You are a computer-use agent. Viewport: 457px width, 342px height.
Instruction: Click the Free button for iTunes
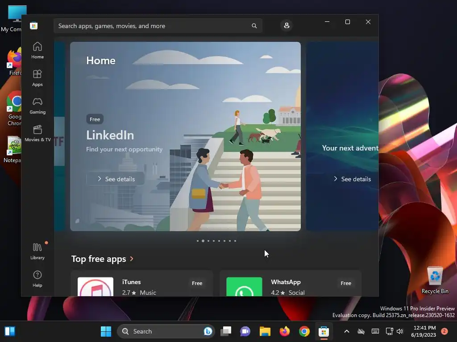(x=197, y=283)
